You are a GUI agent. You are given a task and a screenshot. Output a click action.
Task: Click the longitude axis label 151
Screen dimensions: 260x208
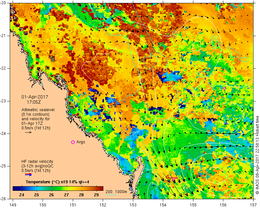coord(73,205)
